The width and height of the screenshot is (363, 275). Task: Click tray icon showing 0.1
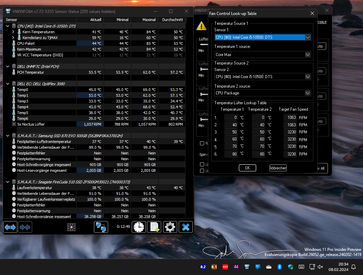[x=214, y=267]
